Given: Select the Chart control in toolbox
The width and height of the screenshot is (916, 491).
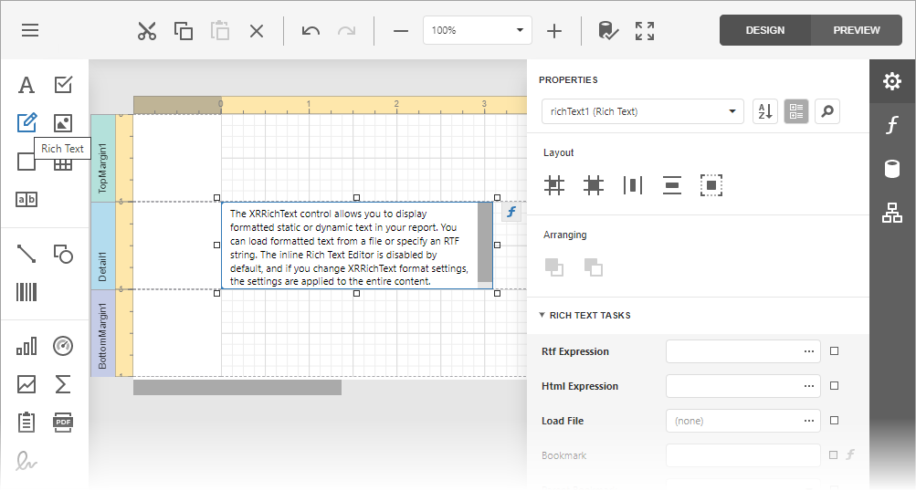Looking at the screenshot, I should coord(26,346).
